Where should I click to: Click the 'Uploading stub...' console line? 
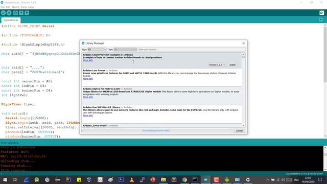point(18,161)
